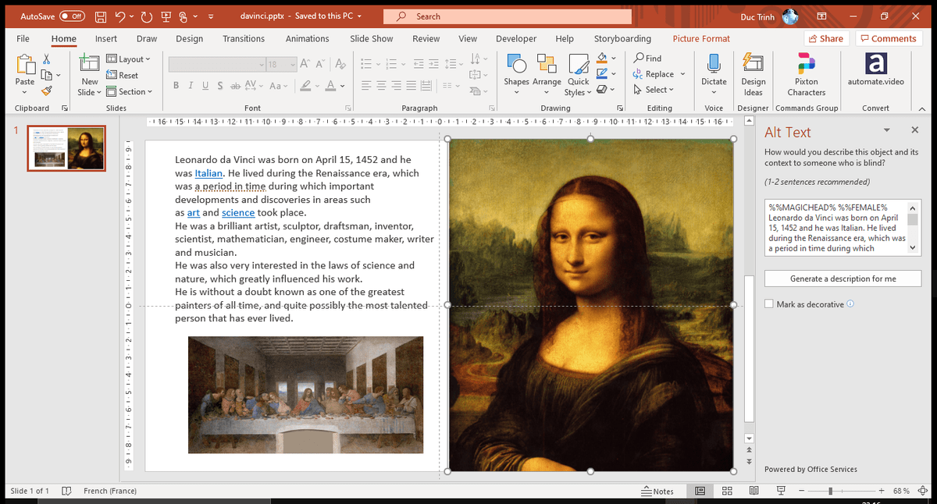
Task: Open the Select dropdown in Editing
Action: (654, 90)
